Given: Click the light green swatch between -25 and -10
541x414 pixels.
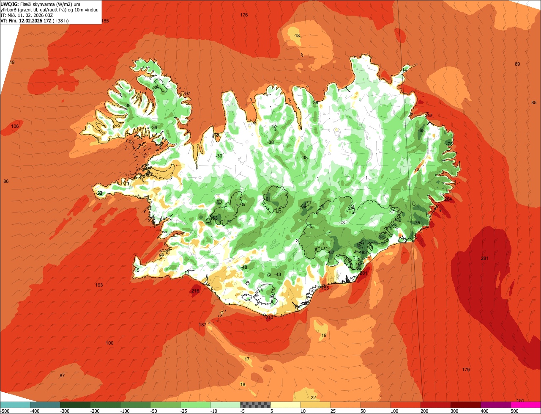Looking at the screenshot, I should (x=195, y=405).
